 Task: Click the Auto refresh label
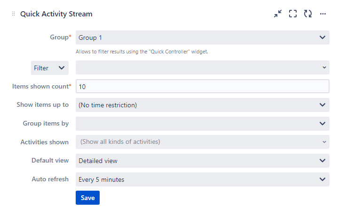point(50,179)
